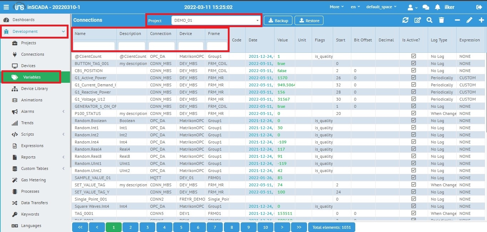487x232 pixels.
Task: Click the refresh icon in the toolbar
Action: [x=405, y=20]
